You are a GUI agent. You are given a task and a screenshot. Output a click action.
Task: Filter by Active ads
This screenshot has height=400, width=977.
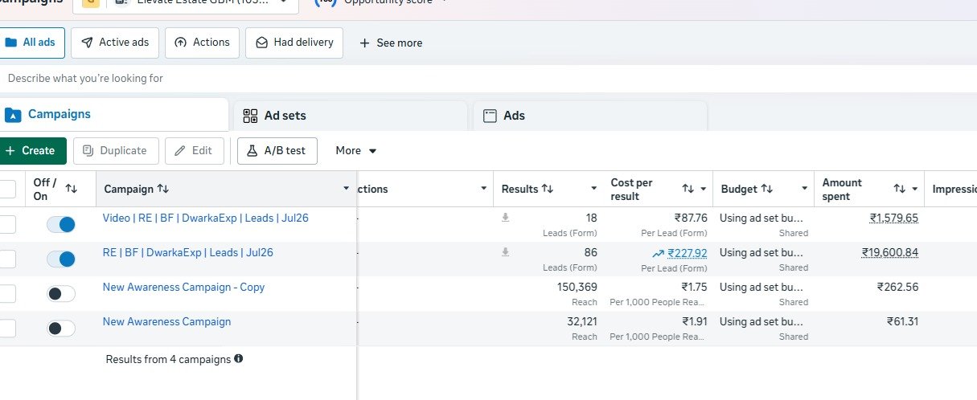(114, 43)
